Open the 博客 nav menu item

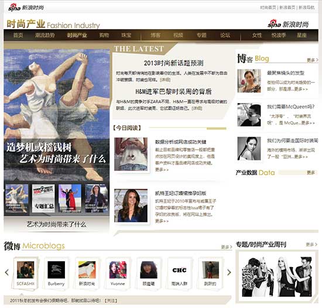[156, 35]
